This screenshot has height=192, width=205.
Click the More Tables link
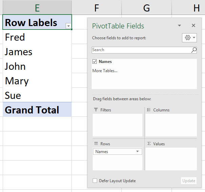tap(105, 71)
